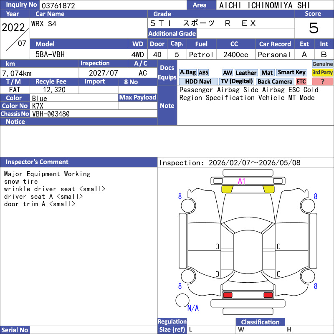Click the A.Bag equipment badge
This screenshot has width=334, height=334.
coord(187,73)
